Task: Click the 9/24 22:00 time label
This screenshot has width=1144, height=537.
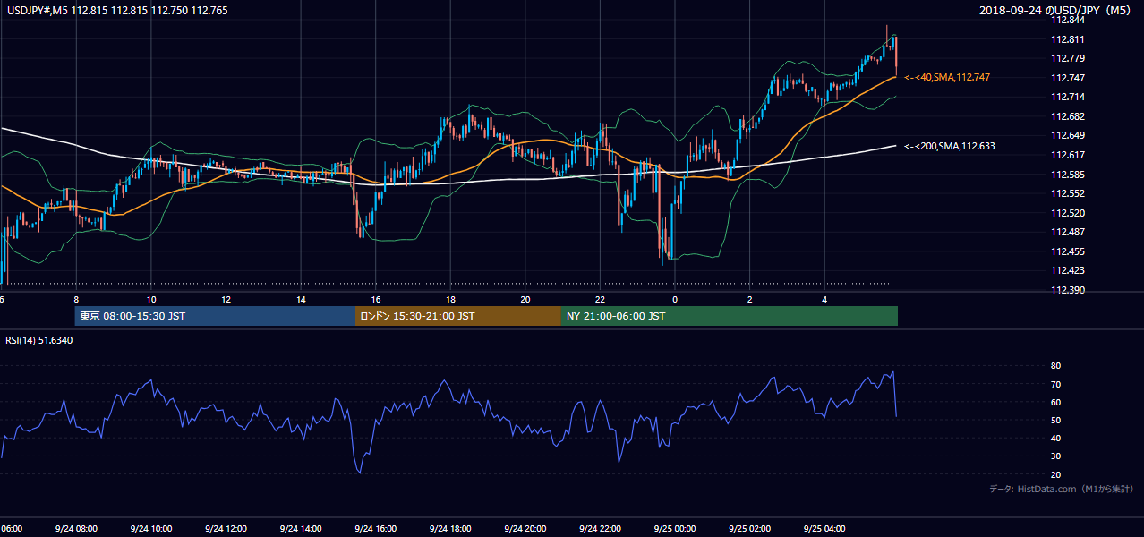Action: point(599,528)
